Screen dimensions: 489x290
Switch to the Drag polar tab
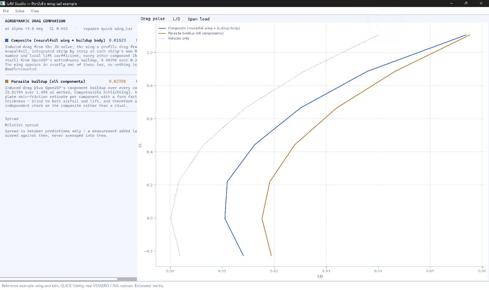click(153, 19)
